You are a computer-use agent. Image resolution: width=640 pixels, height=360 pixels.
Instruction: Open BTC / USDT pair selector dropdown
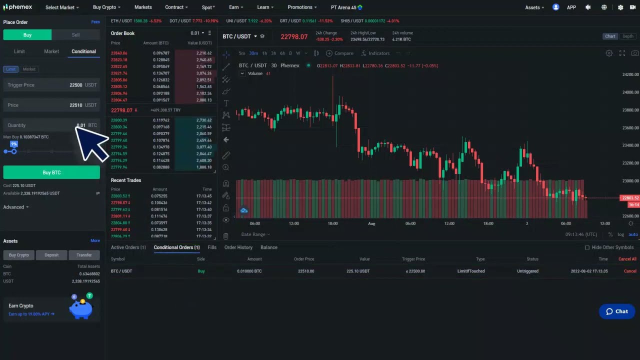click(239, 36)
